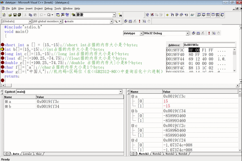Viewport: 242px width, 161px height.
Task: Click the Redo arrow icon
Action: 49,15
